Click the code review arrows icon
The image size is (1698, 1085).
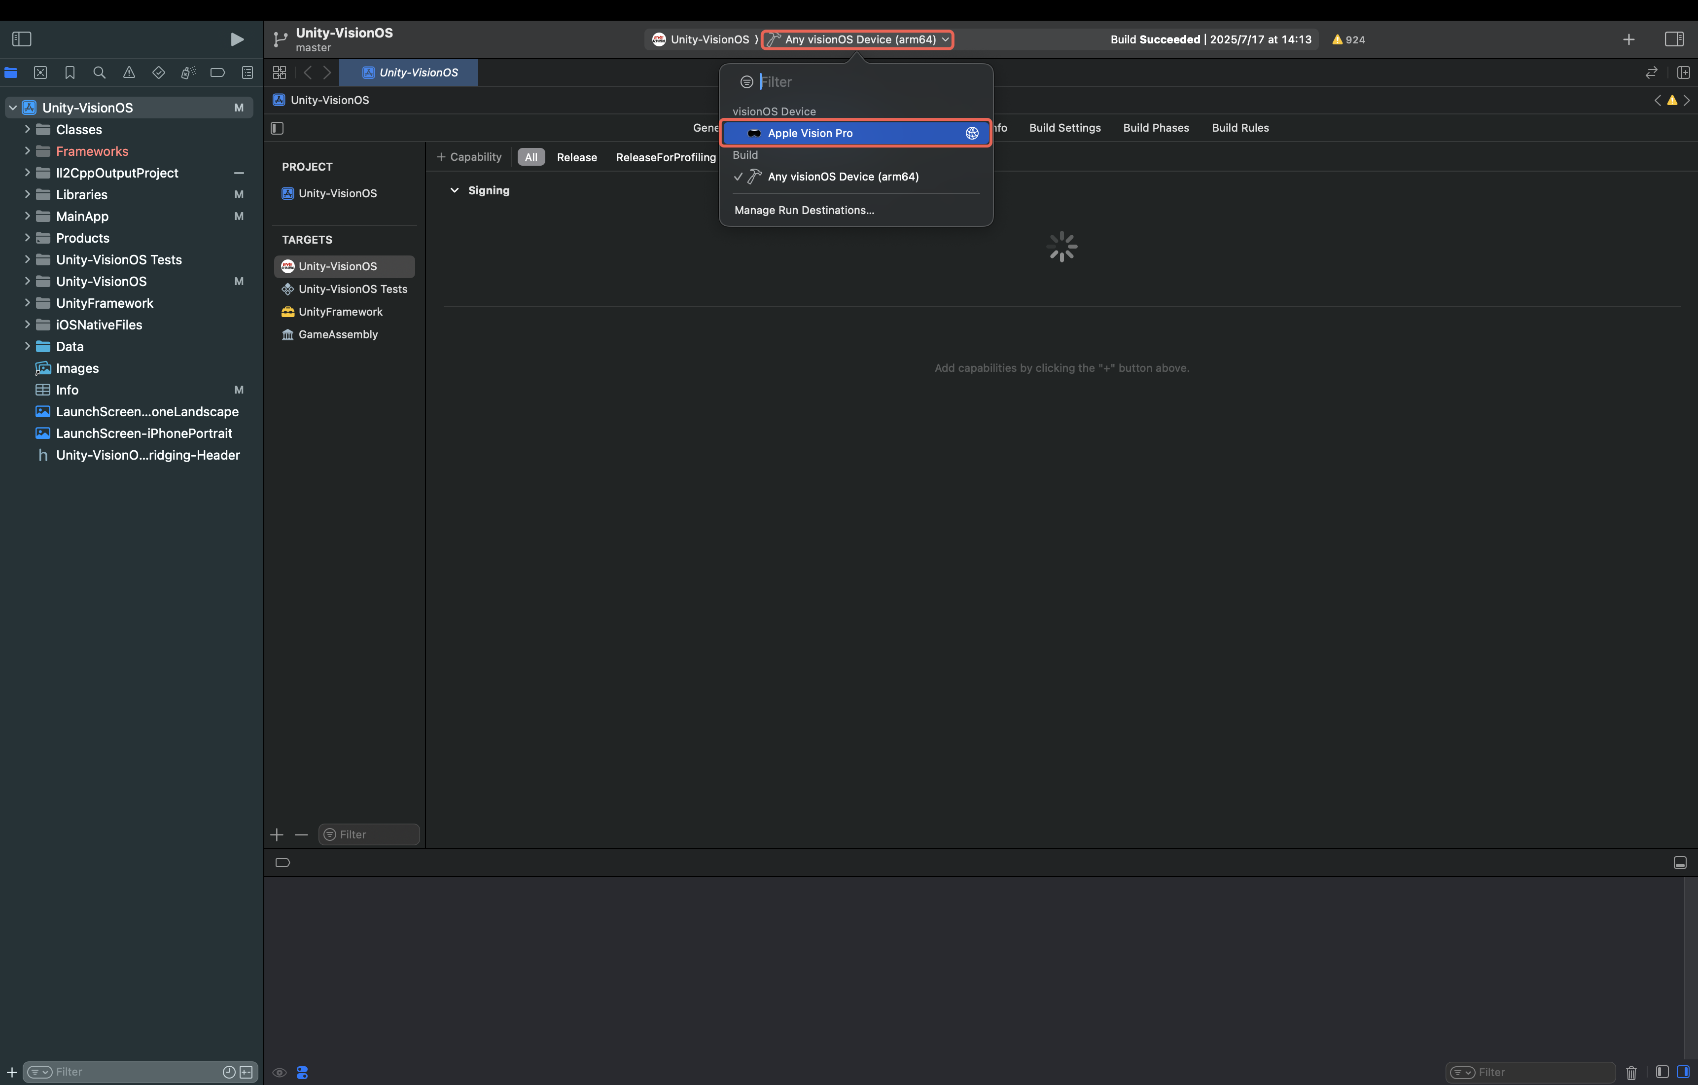click(1652, 72)
